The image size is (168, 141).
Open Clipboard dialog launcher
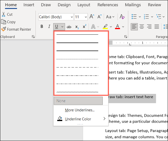tap(33, 37)
